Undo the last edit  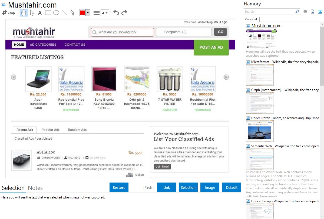click(116, 13)
